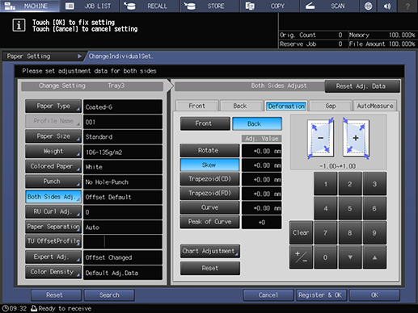Click the Reset Adj. Data button

tap(362, 86)
